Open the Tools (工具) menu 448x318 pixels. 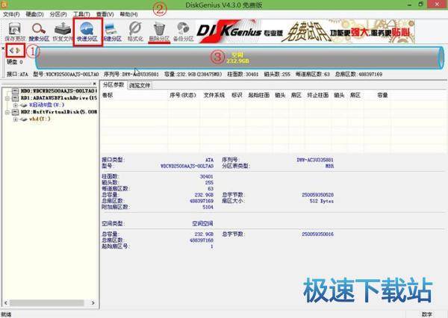pyautogui.click(x=81, y=14)
